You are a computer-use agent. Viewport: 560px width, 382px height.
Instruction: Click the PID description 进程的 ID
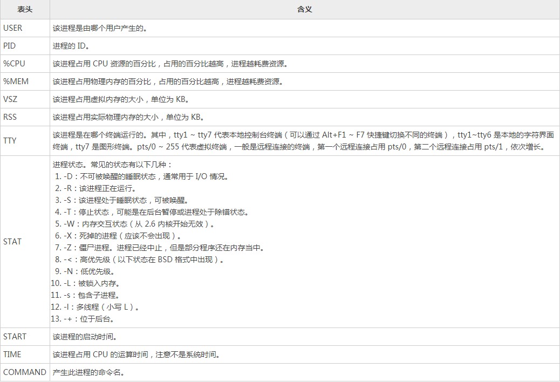pyautogui.click(x=71, y=45)
